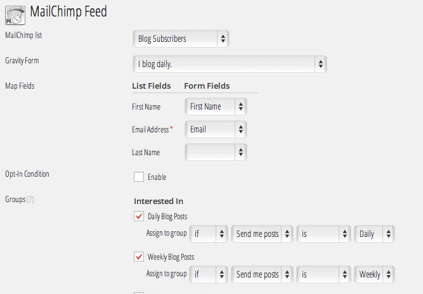Open the Weekly group 'is' operator dropdown
The width and height of the screenshot is (423, 294).
coord(323,274)
